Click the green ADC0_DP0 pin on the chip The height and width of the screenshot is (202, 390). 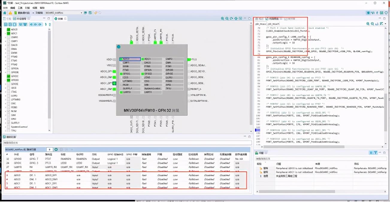point(114,71)
